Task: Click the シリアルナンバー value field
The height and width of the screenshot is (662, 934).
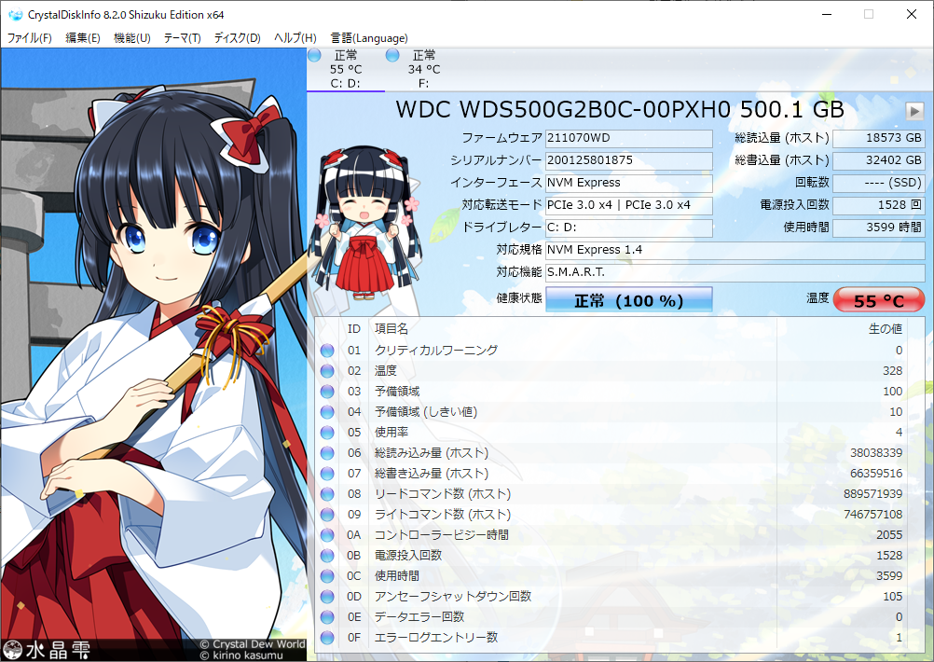Action: coord(628,160)
